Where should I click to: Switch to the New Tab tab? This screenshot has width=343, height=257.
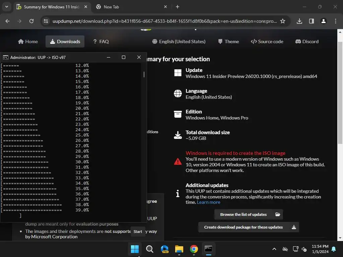tap(132, 7)
